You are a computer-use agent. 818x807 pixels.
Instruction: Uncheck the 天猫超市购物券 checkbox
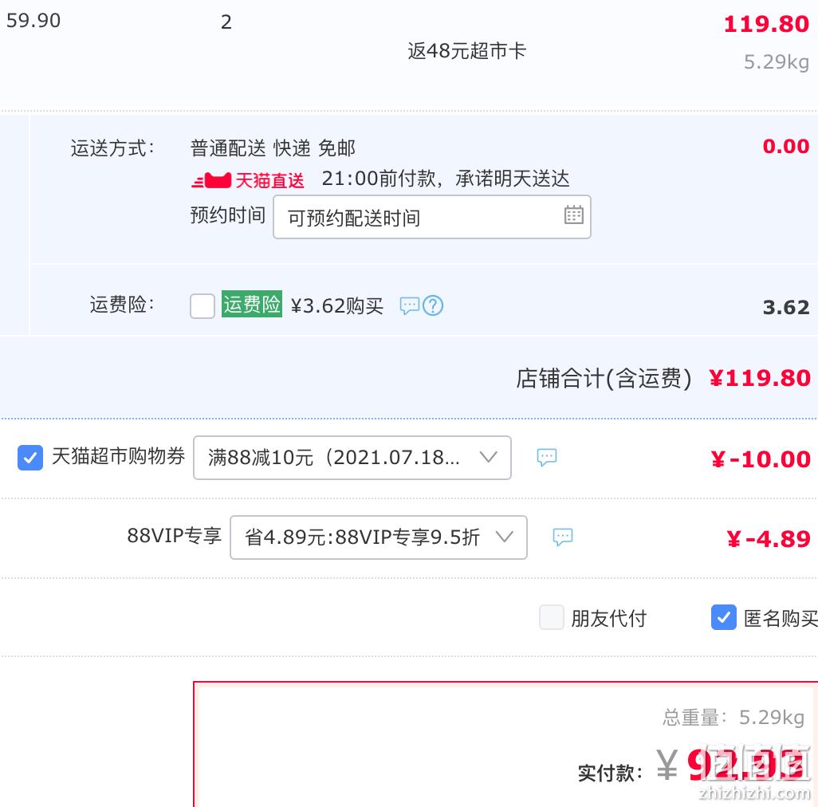coord(30,458)
